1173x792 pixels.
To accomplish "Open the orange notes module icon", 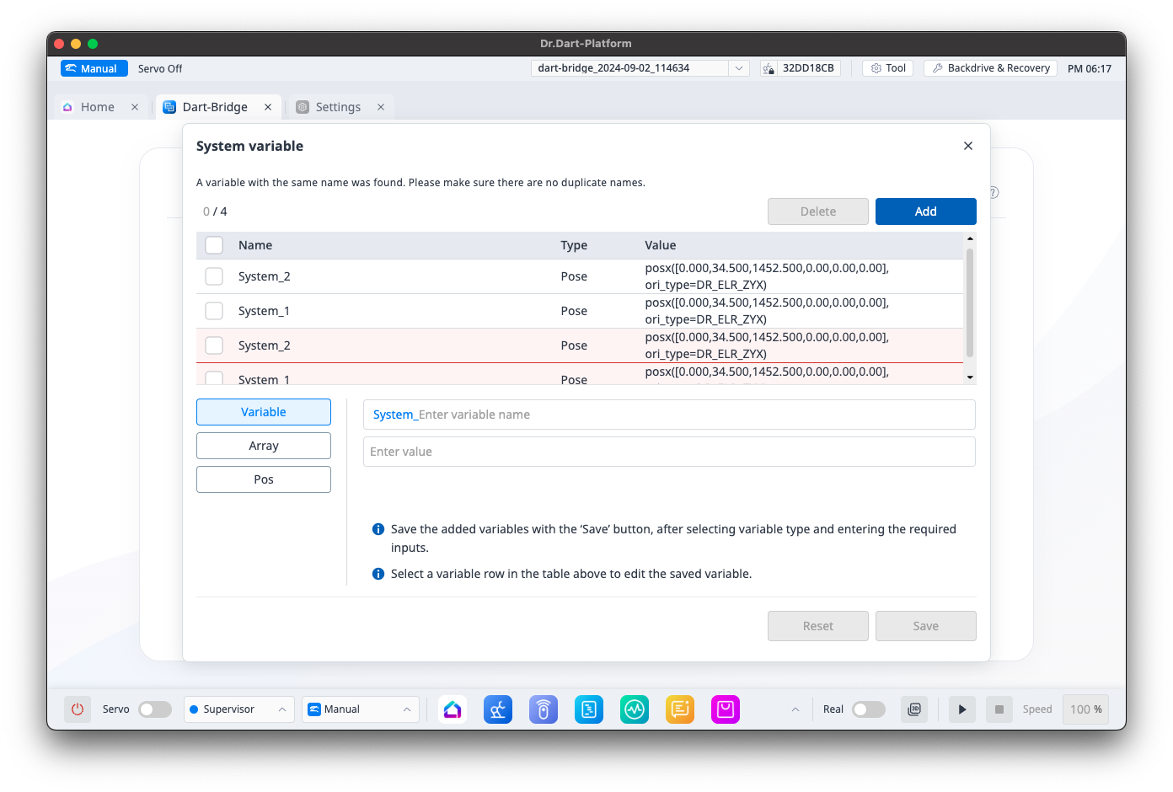I will click(x=680, y=709).
